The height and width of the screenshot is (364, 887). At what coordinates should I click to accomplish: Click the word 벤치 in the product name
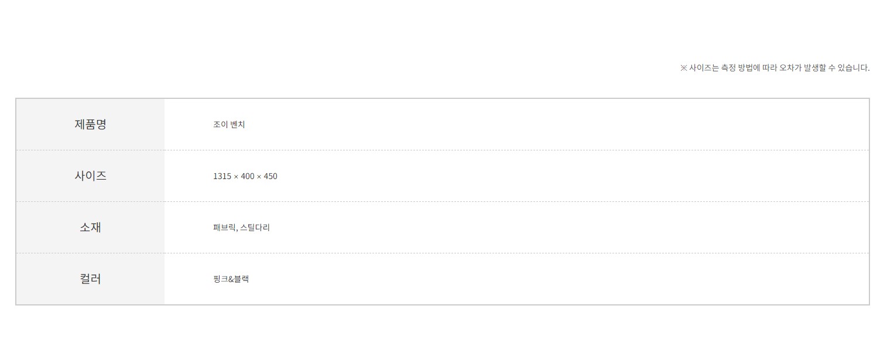click(x=238, y=125)
